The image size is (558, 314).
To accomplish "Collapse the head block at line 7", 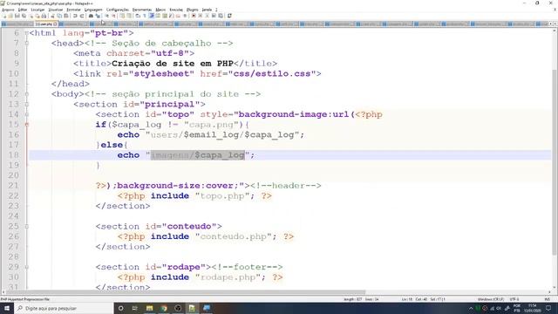I will point(27,43).
